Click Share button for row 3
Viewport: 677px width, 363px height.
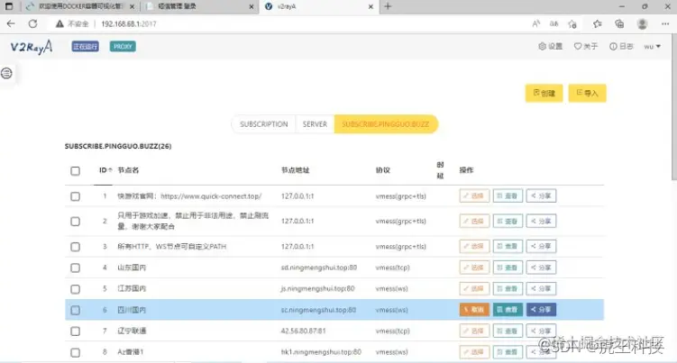coord(541,246)
